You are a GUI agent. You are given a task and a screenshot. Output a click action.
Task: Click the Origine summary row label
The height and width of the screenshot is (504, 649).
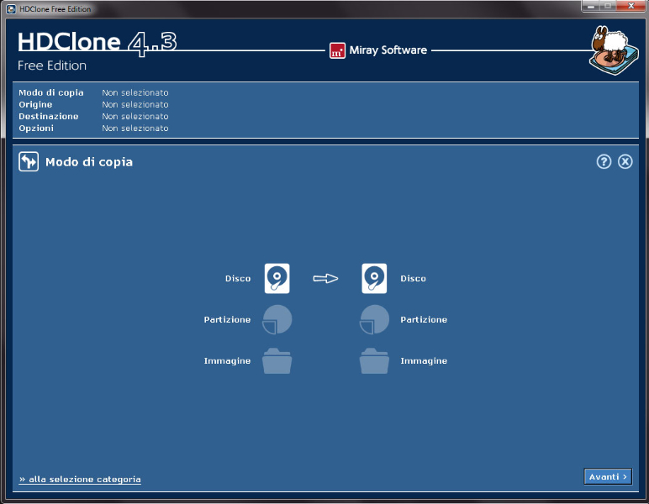click(35, 105)
